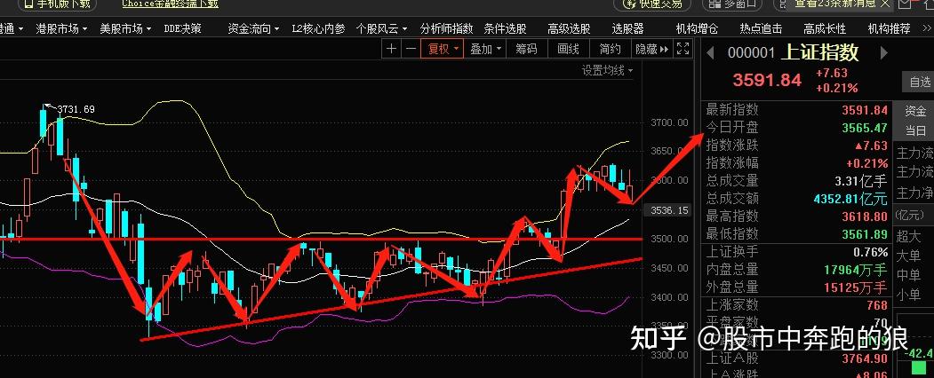934x378 pixels.
Task: Click the 3400.00 axis label
Action: coord(669,297)
